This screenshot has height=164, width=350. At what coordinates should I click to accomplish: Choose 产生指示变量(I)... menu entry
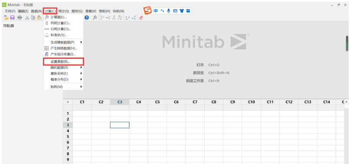pyautogui.click(x=63, y=54)
